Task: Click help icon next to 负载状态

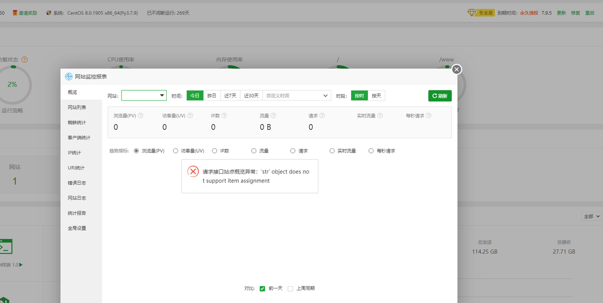Action: pos(24,60)
